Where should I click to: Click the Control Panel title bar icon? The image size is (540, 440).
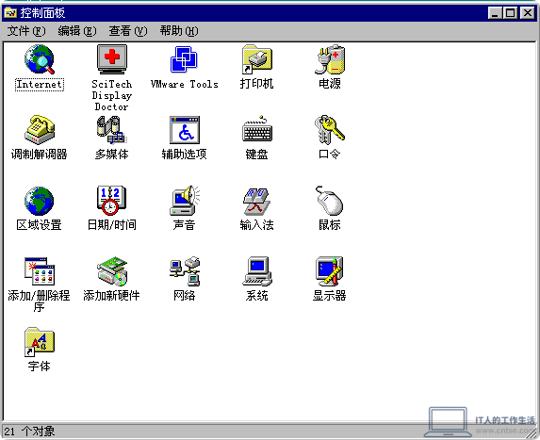[10, 13]
